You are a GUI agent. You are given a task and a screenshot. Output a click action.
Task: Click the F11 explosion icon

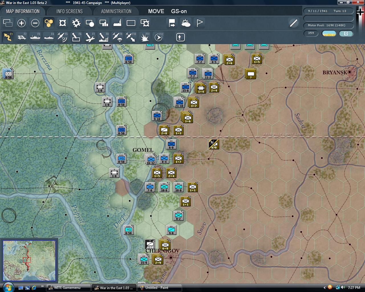pos(145,37)
